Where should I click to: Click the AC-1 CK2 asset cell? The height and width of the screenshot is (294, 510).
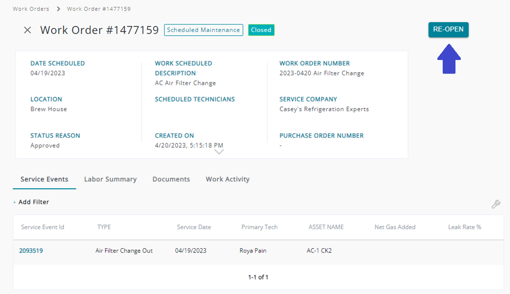pos(319,251)
